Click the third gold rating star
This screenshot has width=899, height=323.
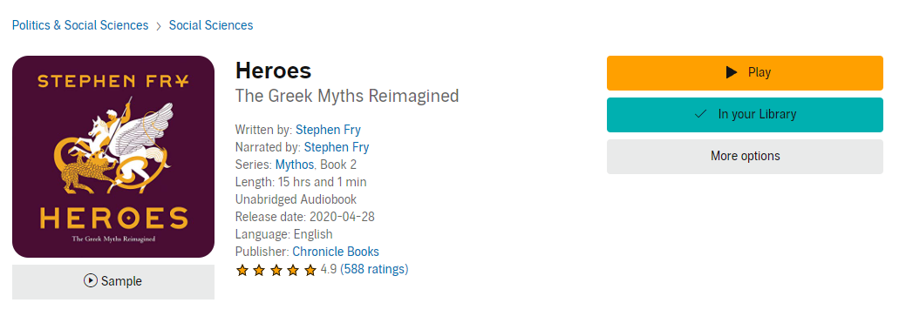coord(276,270)
